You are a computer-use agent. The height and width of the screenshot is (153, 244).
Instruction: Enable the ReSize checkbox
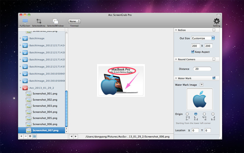(214, 30)
